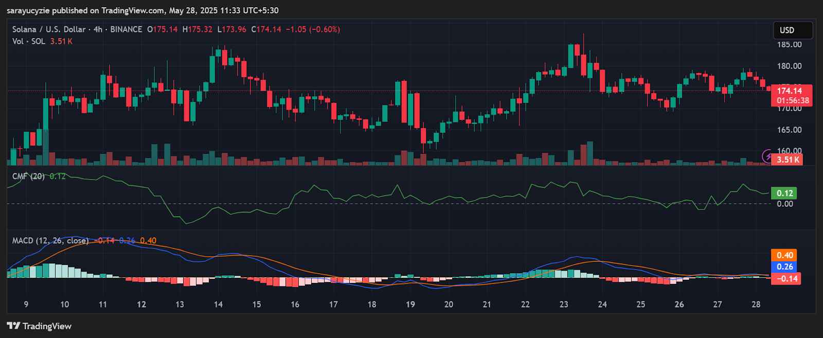Select date 13 on the time axis
823x338 pixels.
click(x=180, y=304)
